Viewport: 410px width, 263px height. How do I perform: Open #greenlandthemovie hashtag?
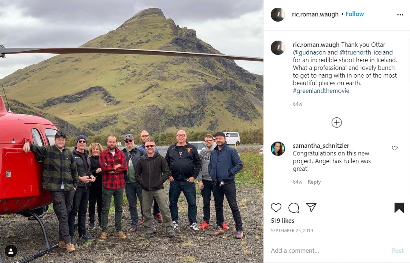click(321, 91)
